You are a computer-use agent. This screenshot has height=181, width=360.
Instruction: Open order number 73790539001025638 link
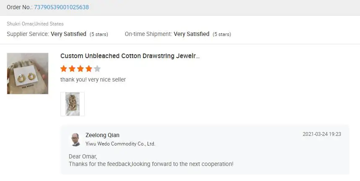(61, 8)
